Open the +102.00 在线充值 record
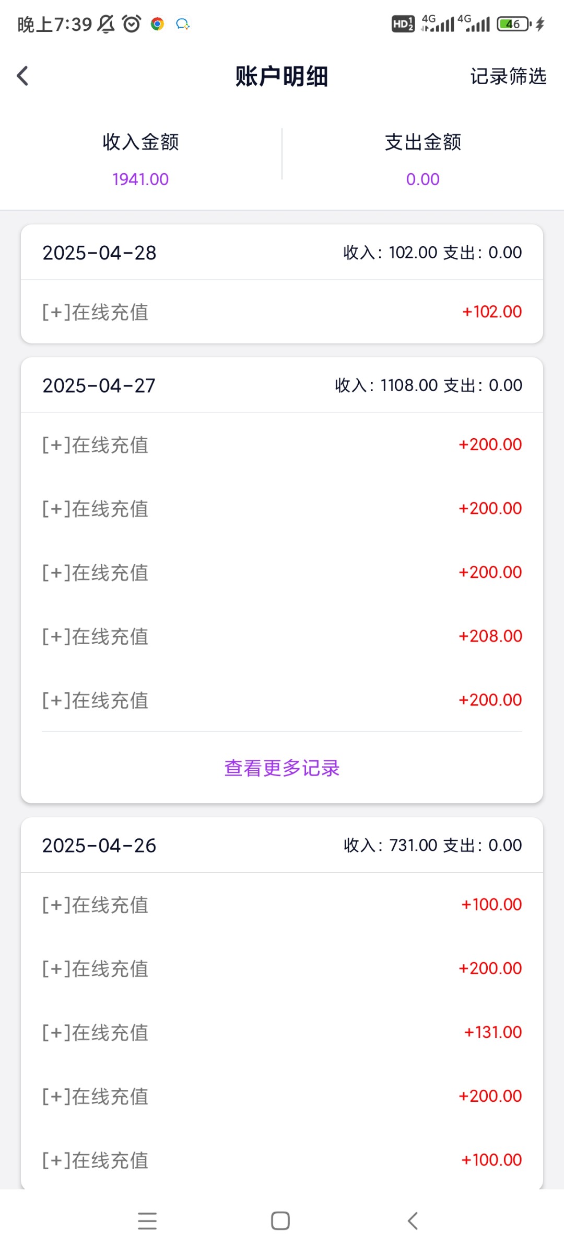The width and height of the screenshot is (564, 1255). 282,312
